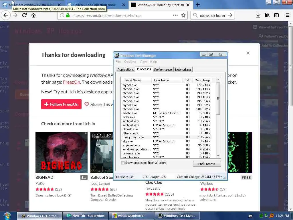Image resolution: width=293 pixels, height=220 pixels.
Task: Close the Windows XP Horror tab
Action: tap(188, 5)
